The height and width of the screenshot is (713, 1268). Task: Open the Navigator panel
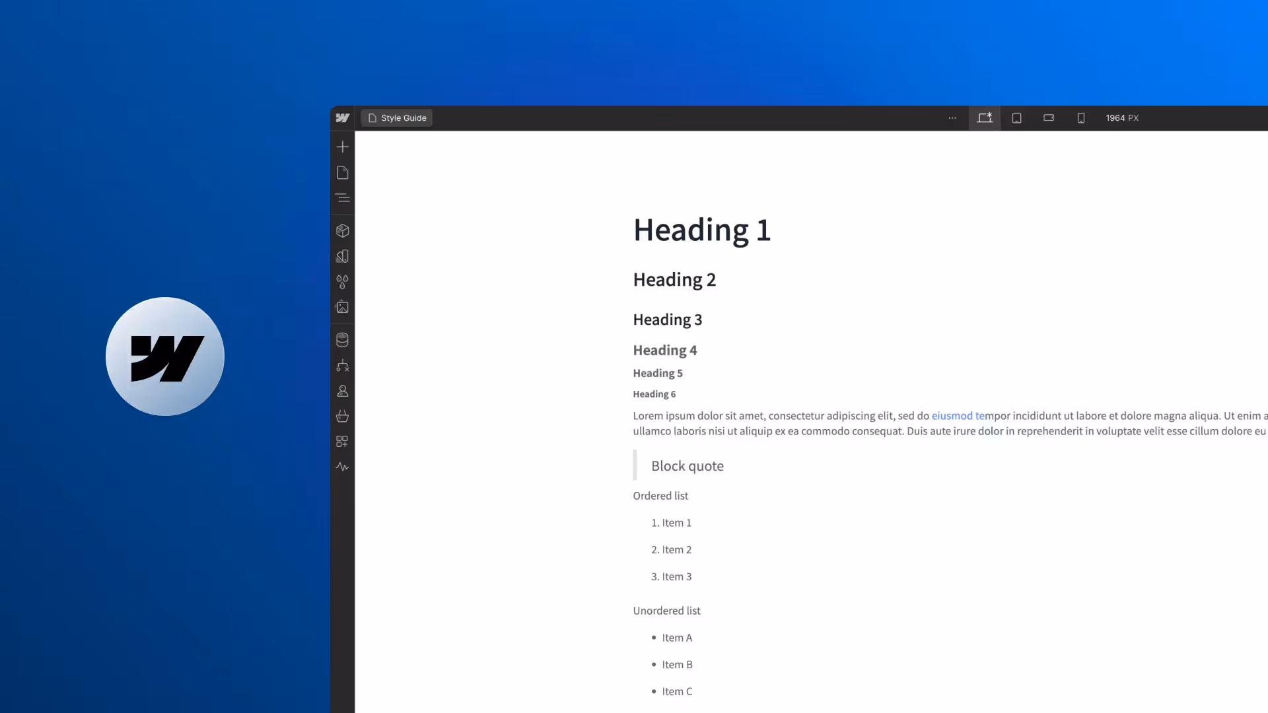tap(342, 198)
